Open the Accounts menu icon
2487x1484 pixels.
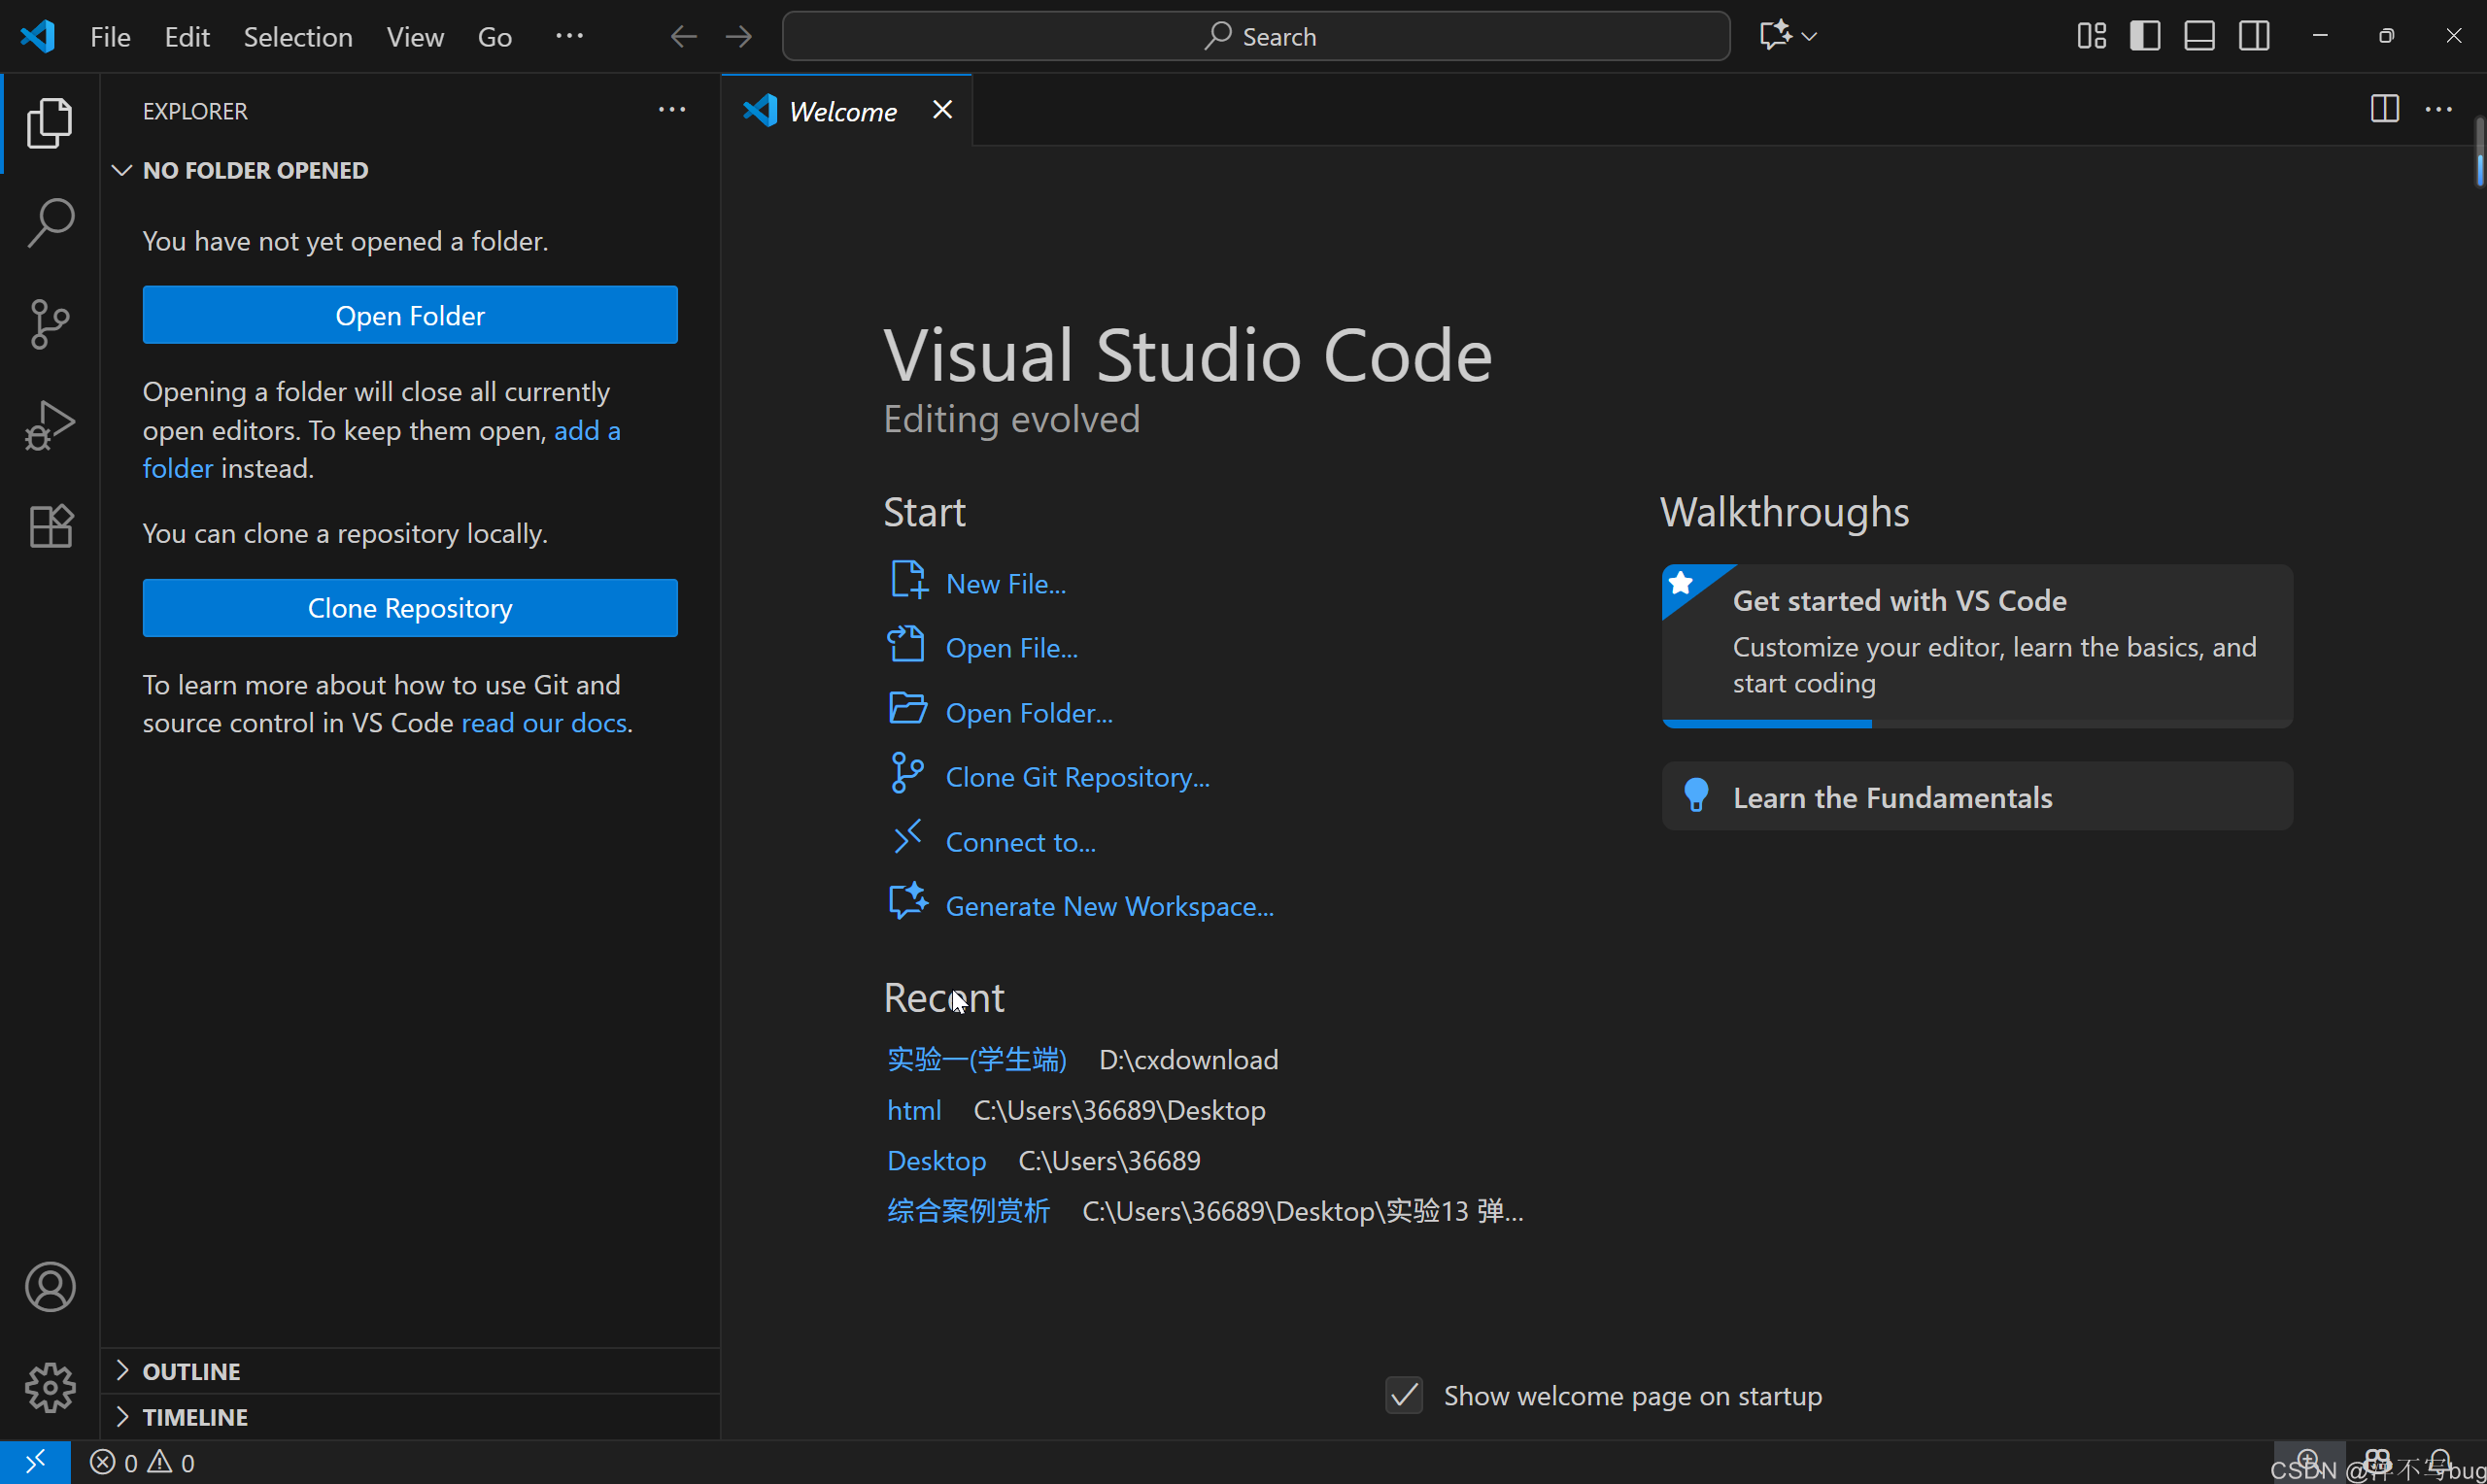[x=50, y=1286]
